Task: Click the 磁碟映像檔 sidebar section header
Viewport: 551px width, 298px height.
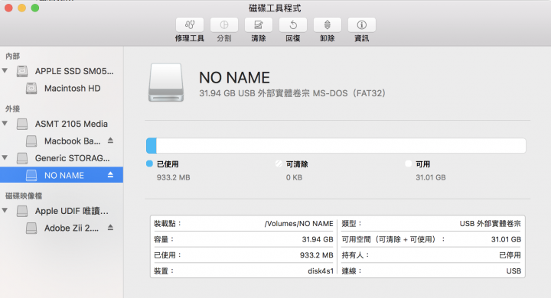Action: click(24, 196)
